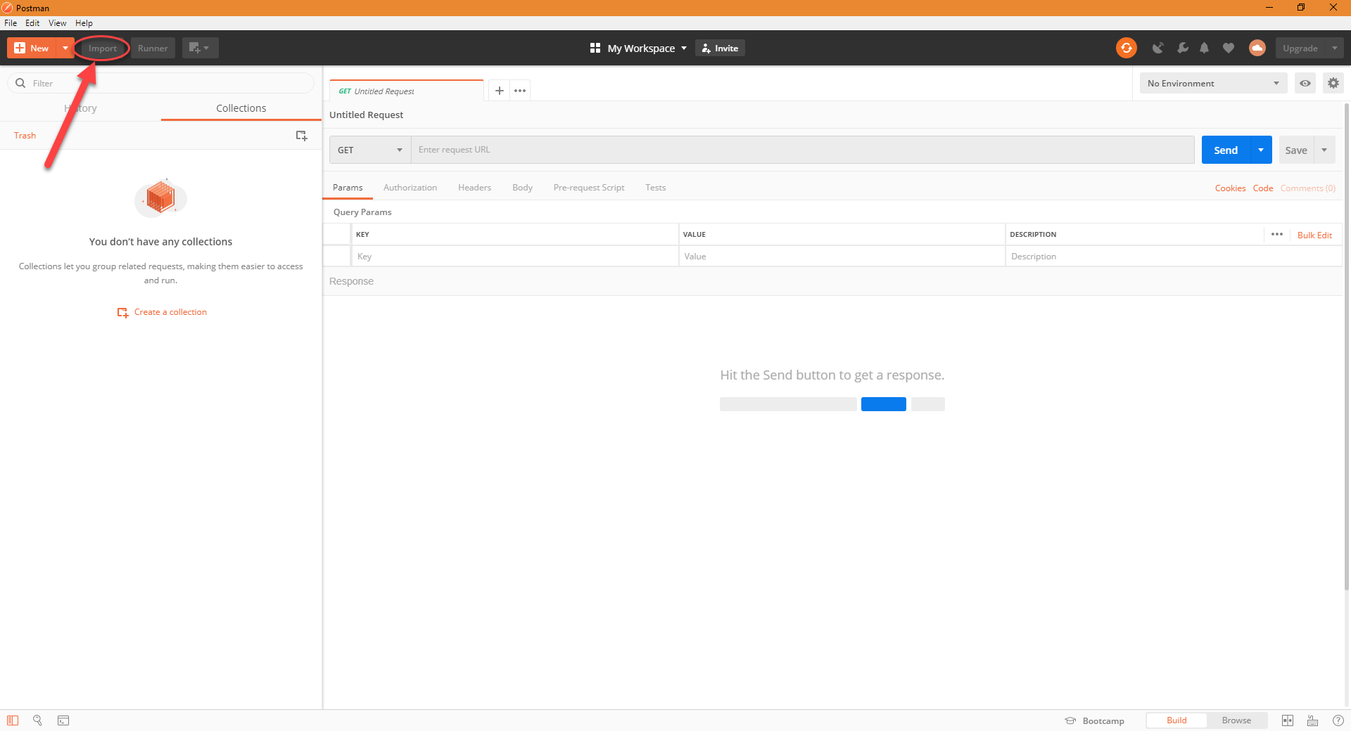Open the GET method dropdown
Viewport: 1351px width, 731px height.
click(370, 150)
